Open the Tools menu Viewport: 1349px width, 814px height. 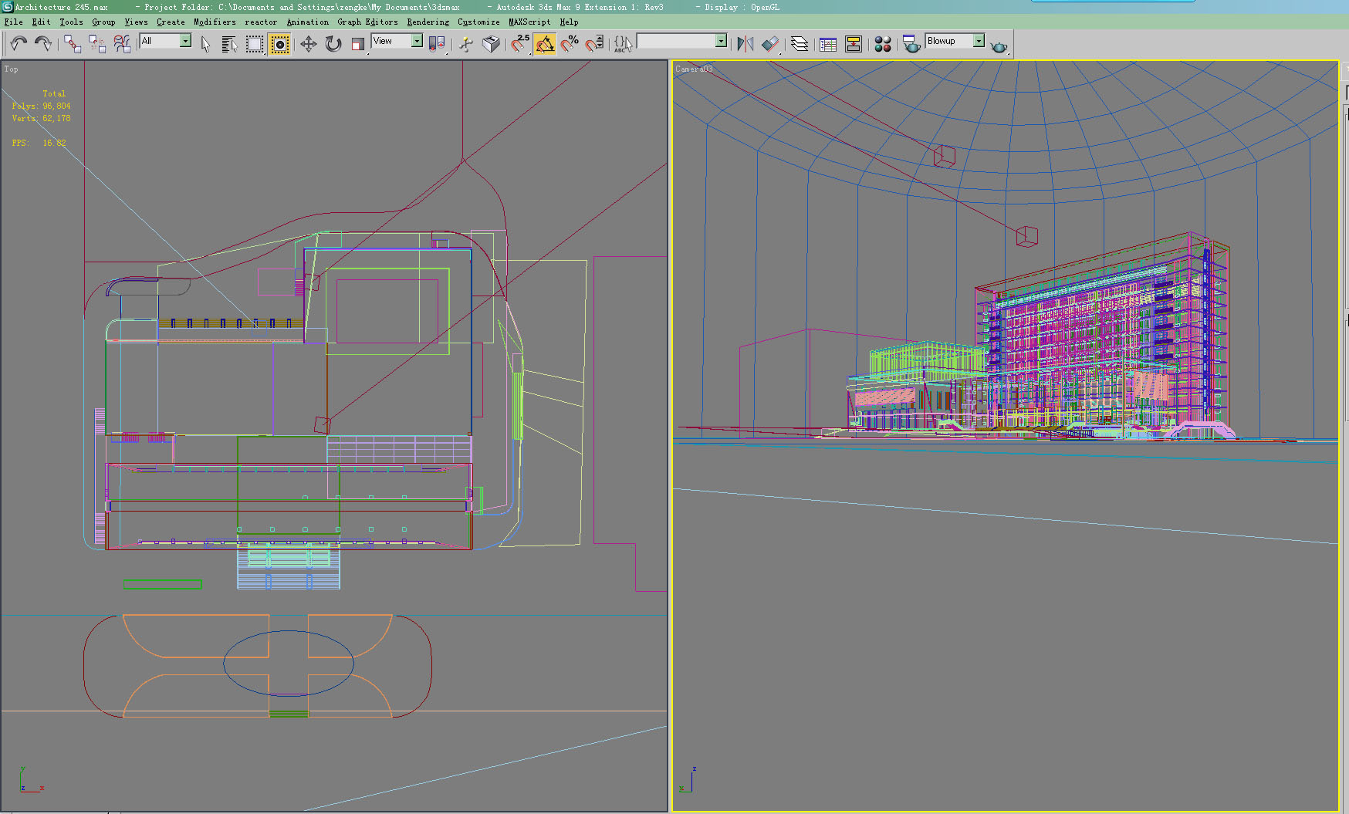coord(71,22)
